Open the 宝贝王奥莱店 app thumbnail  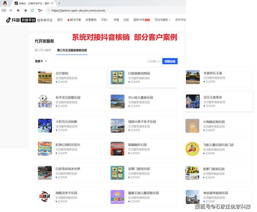193,101
